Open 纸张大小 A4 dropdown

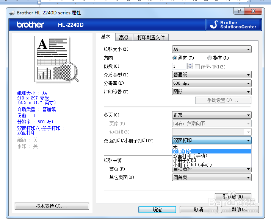212,49
